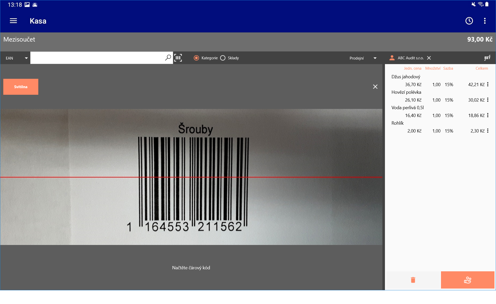Select the Sklady radio button
The image size is (496, 304).
223,58
